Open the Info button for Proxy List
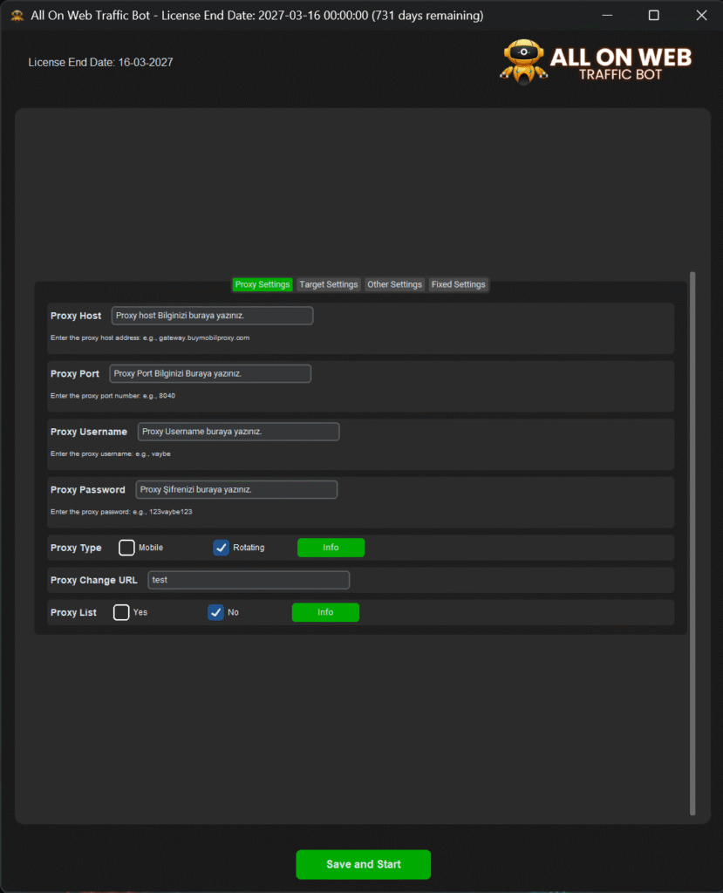Image resolution: width=723 pixels, height=893 pixels. 325,612
